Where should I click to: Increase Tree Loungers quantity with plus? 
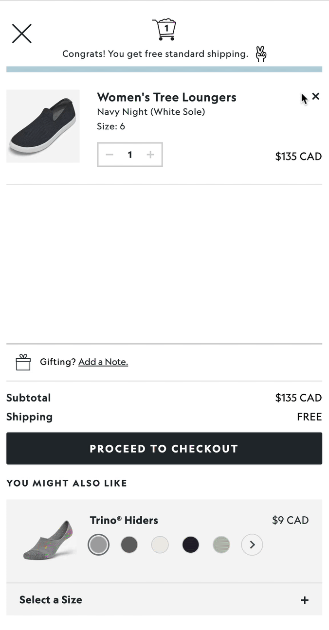point(150,155)
